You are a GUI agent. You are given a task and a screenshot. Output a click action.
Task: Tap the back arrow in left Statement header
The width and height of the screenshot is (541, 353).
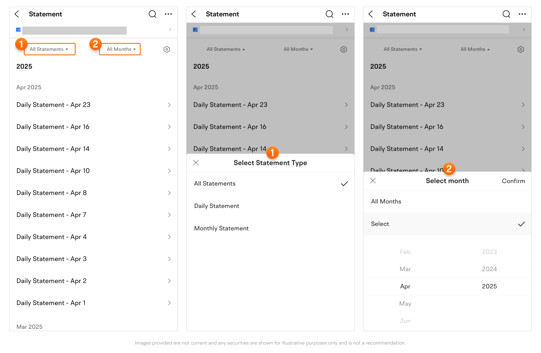click(x=17, y=14)
